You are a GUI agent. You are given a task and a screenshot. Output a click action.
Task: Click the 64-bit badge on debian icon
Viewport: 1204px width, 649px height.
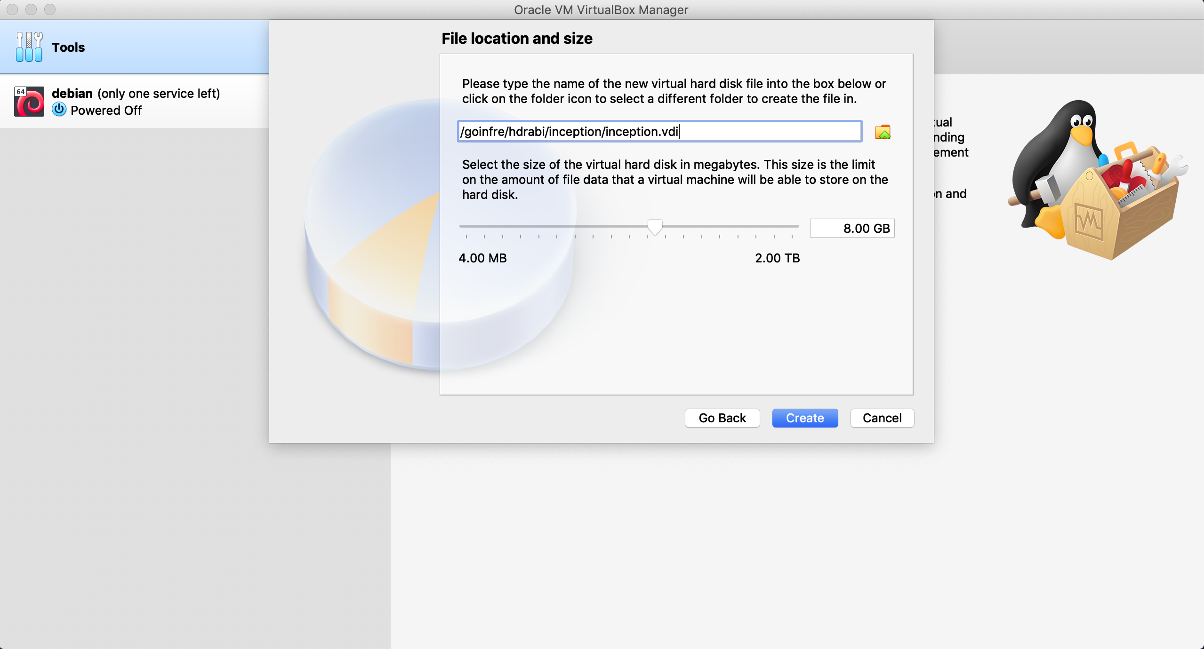coord(20,92)
